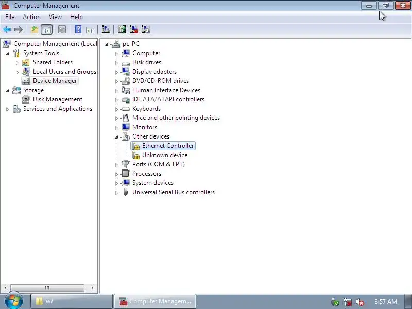
Task: Click the DVD/CD-ROM drives icon
Action: 126,81
